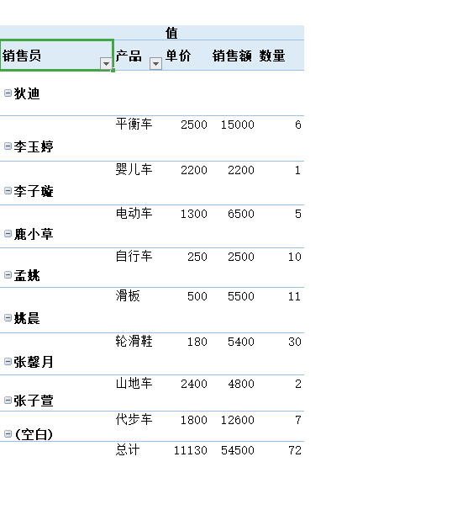Collapse the 李子璇 group
468x531 pixels.
click(x=8, y=191)
